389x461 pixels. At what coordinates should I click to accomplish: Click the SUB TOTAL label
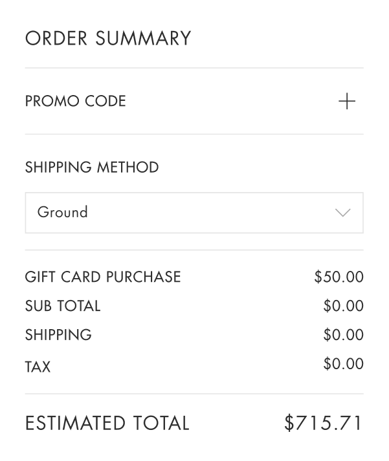[x=63, y=306]
